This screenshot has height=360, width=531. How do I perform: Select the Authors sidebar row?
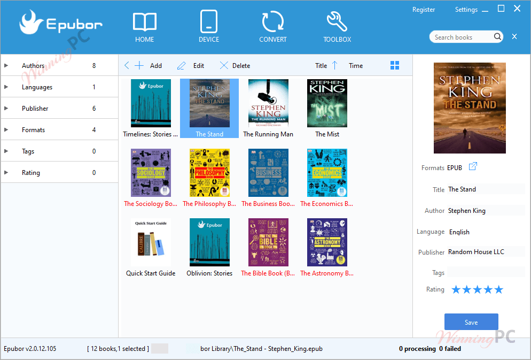[59, 65]
